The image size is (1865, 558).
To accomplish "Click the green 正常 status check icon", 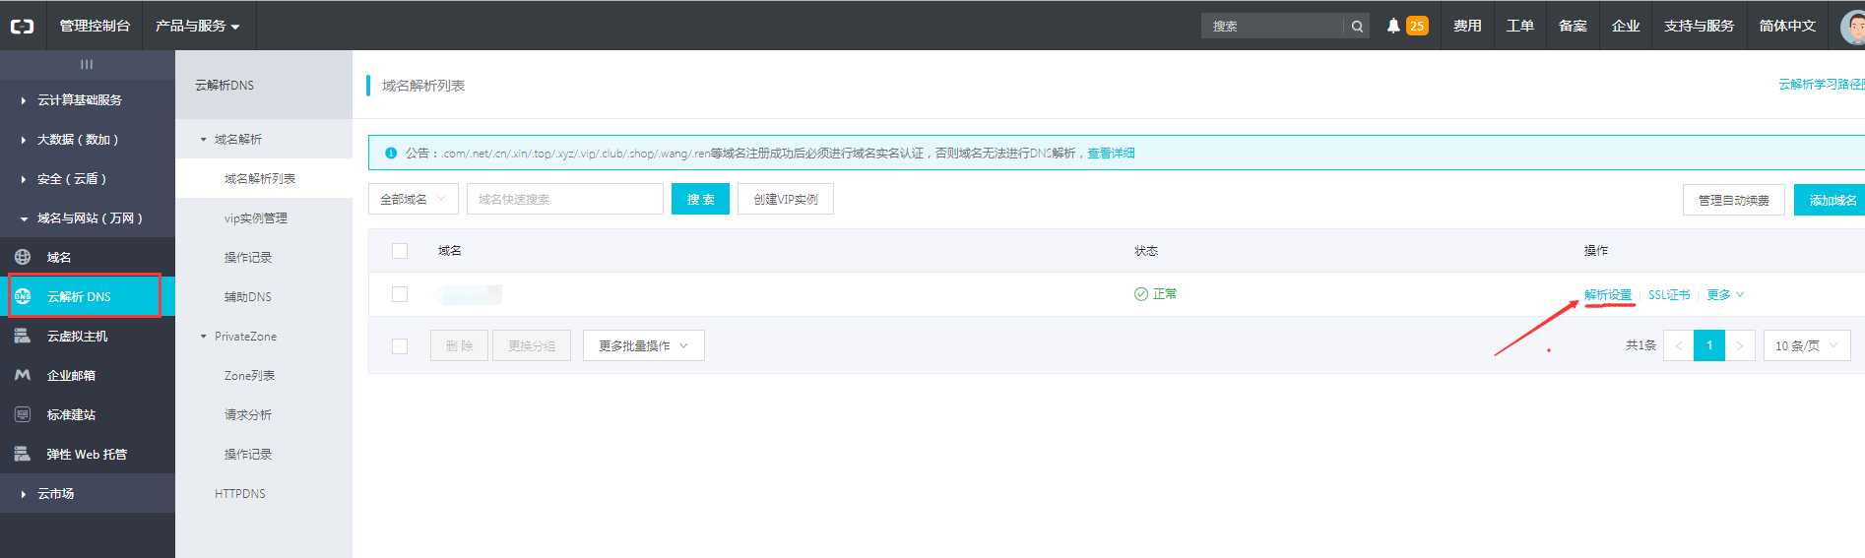I will pyautogui.click(x=1141, y=294).
